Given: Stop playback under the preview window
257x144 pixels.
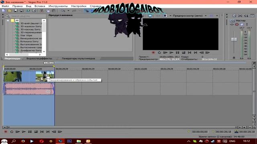Looking at the screenshot, I should 184,52.
